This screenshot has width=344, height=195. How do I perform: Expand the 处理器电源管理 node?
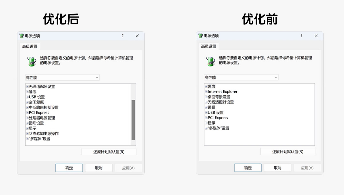click(27, 118)
